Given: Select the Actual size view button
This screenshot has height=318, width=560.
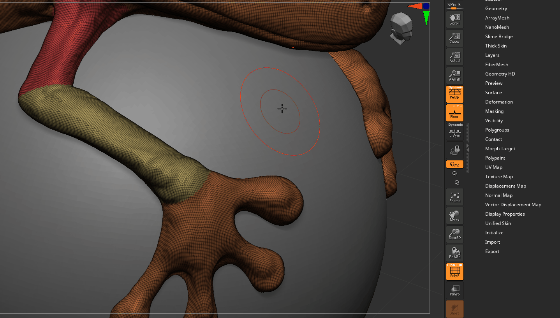Looking at the screenshot, I should pyautogui.click(x=454, y=56).
